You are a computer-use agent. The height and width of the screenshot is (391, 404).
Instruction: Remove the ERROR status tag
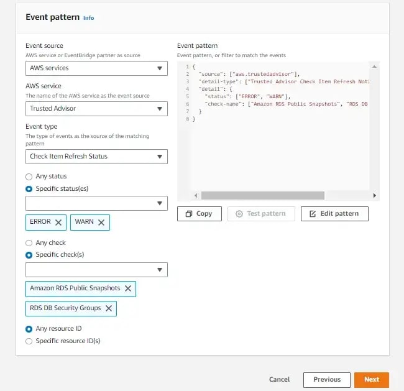point(58,223)
